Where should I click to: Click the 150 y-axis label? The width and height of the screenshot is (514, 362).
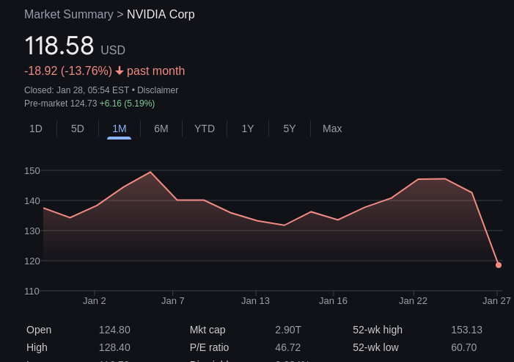(32, 170)
